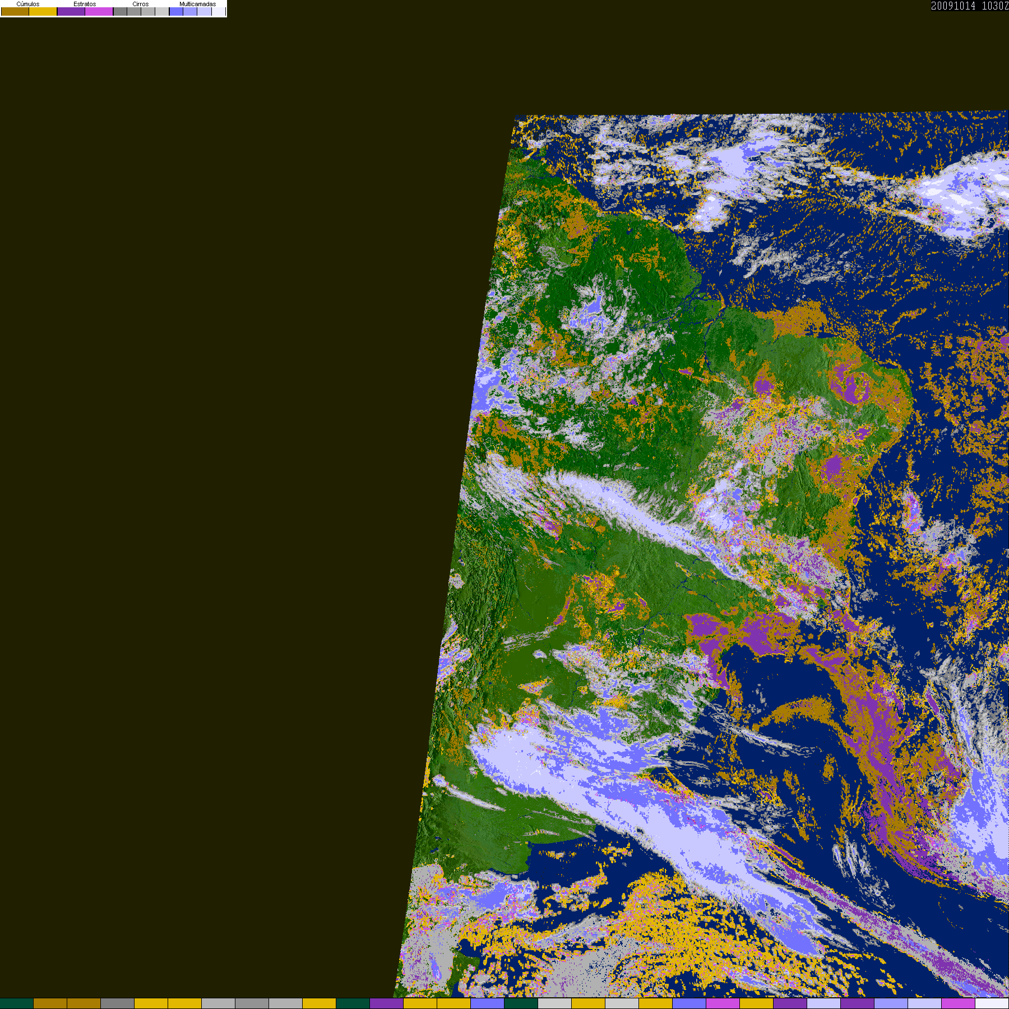
Task: Click the darkest gray Cirros legend swatch
Action: point(120,11)
